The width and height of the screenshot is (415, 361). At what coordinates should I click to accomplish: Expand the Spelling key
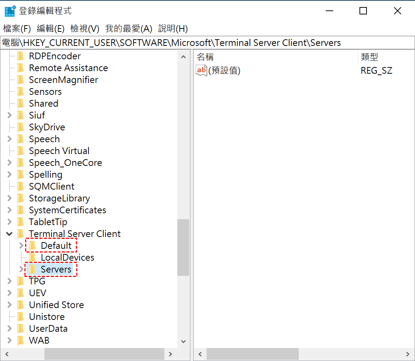9,175
